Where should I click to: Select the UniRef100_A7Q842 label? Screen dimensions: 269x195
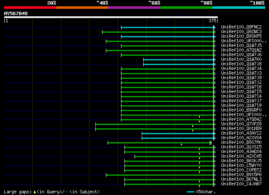[241, 120]
